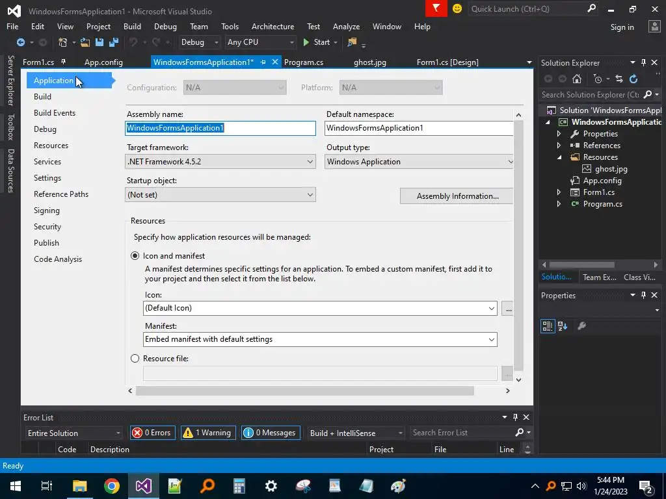Open the Startup object dropdown
The height and width of the screenshot is (499, 666).
click(x=220, y=195)
